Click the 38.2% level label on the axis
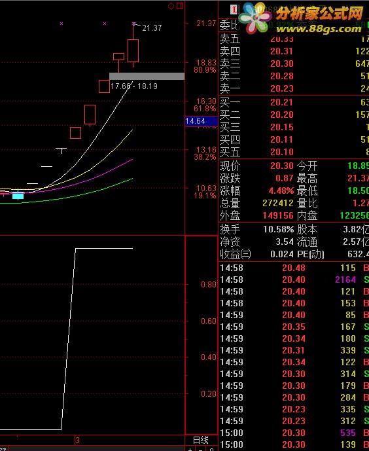 coord(205,156)
